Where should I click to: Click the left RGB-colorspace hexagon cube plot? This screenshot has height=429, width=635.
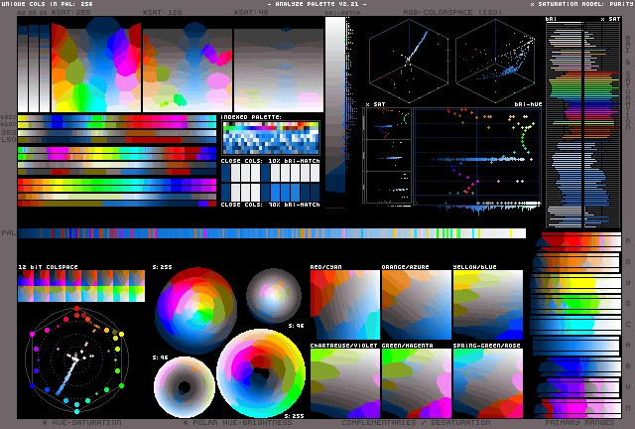(407, 61)
